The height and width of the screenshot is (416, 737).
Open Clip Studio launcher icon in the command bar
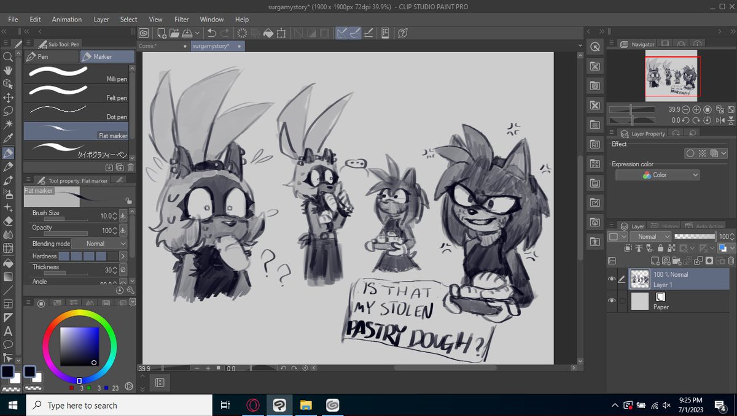[x=143, y=33]
